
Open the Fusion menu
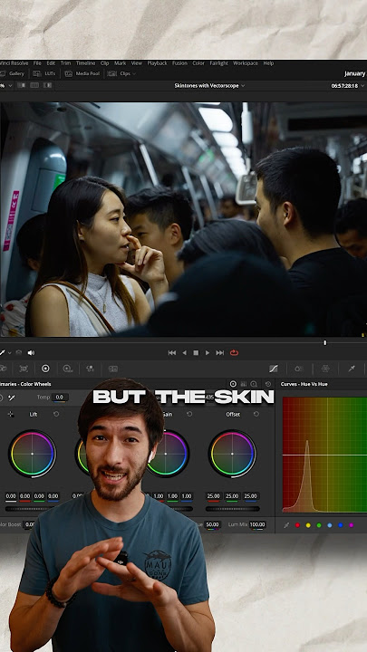click(179, 63)
